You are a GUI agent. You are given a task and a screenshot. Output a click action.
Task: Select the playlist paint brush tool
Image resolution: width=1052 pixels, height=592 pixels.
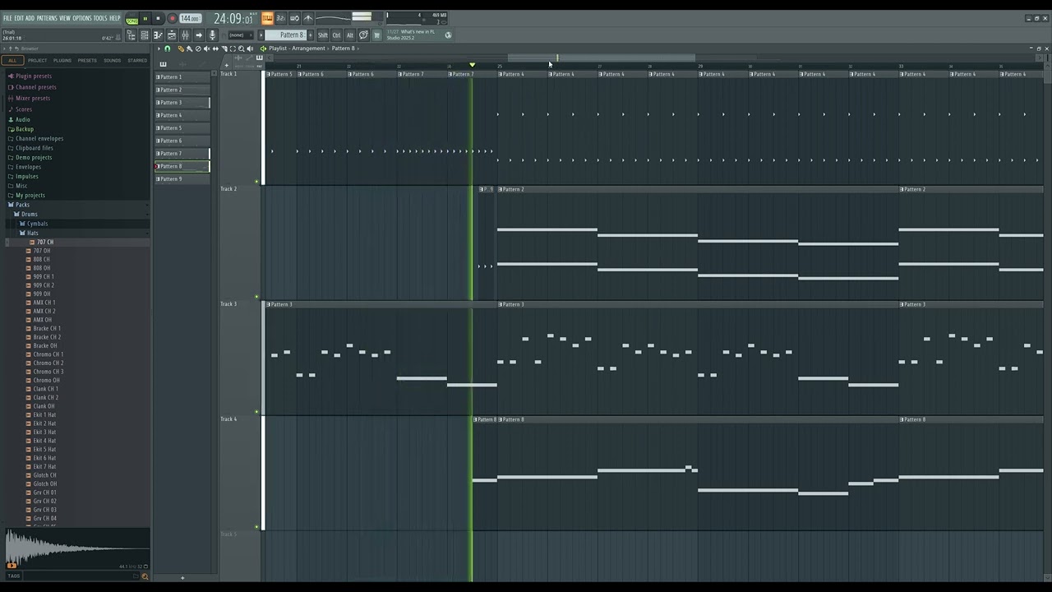tap(189, 49)
